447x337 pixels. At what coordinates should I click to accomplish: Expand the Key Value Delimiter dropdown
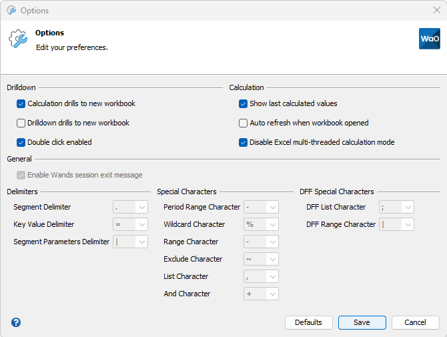(x=141, y=225)
